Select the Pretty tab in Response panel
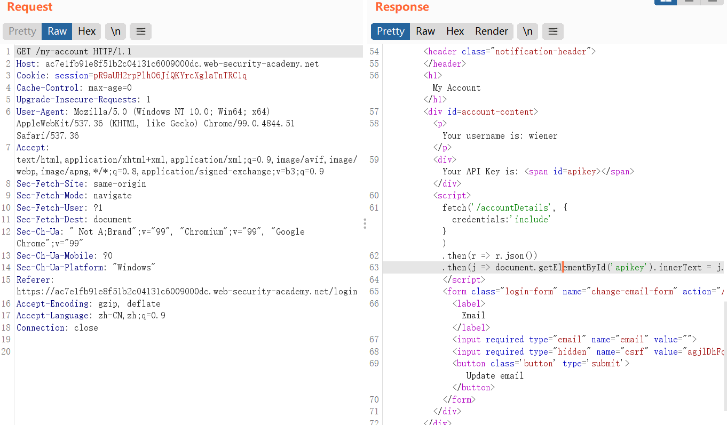 [x=391, y=31]
